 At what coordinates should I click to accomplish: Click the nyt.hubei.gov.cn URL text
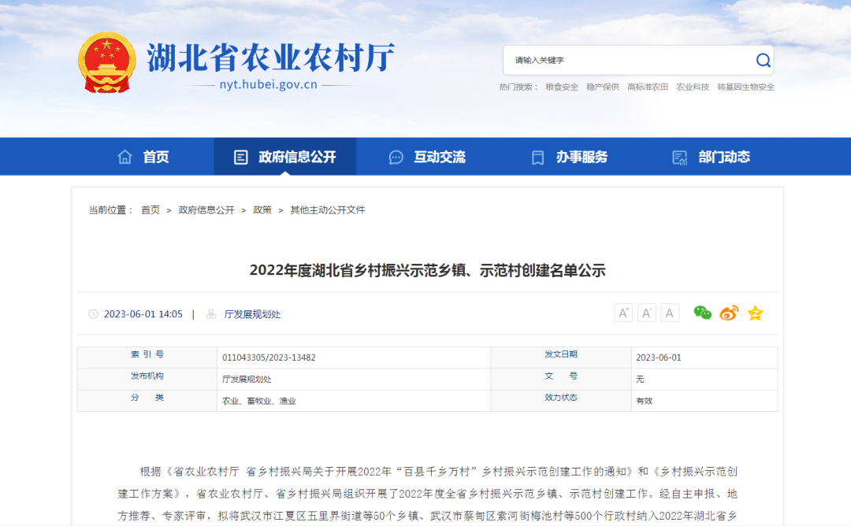coord(268,84)
